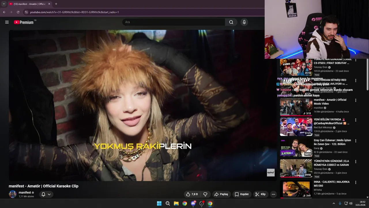Open Windows Start menu
This screenshot has height=208, width=369.
point(159,203)
